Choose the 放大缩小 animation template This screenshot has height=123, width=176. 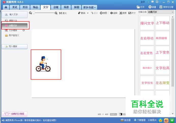147,68
